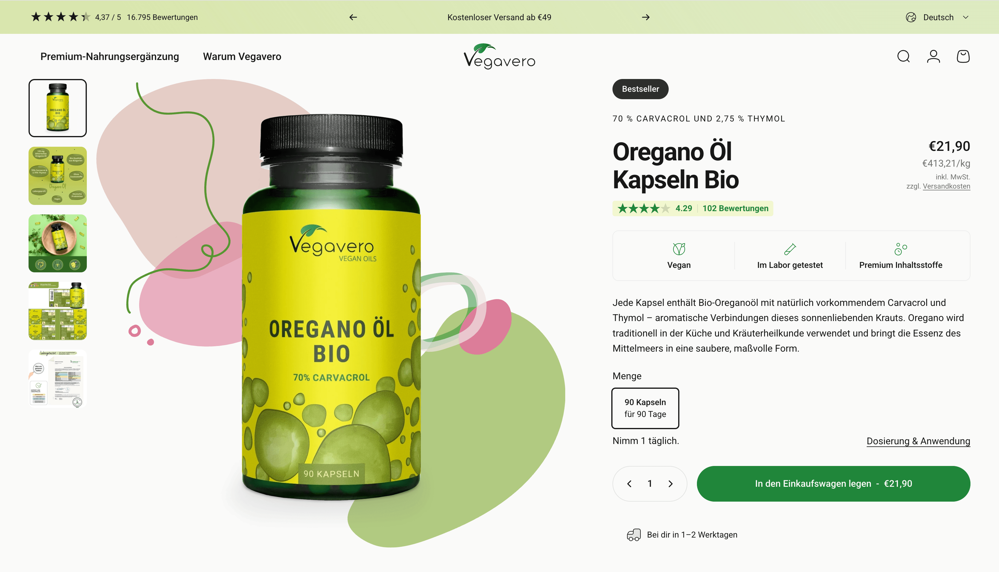This screenshot has height=572, width=999.
Task: Open the user account icon
Action: (933, 56)
